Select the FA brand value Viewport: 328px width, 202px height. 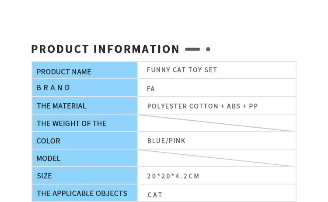[151, 89]
